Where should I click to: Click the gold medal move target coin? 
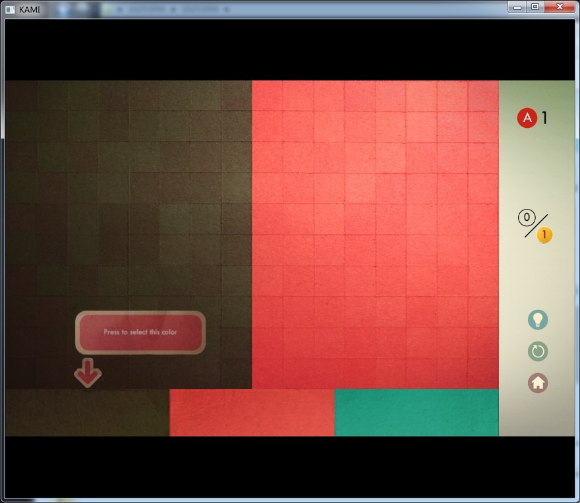(x=544, y=235)
